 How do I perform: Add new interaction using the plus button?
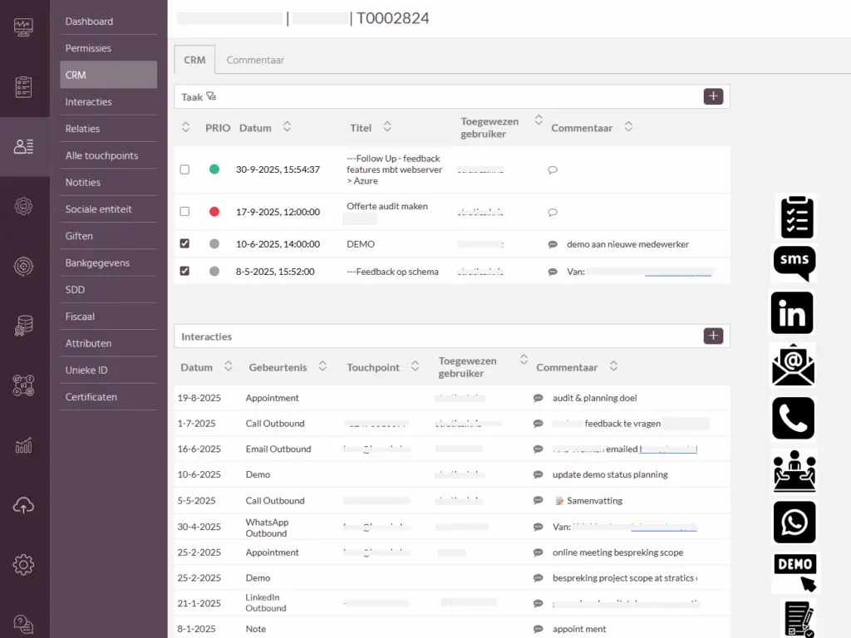click(713, 336)
